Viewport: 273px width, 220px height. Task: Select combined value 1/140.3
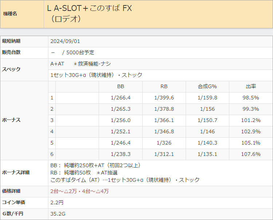[207, 143]
